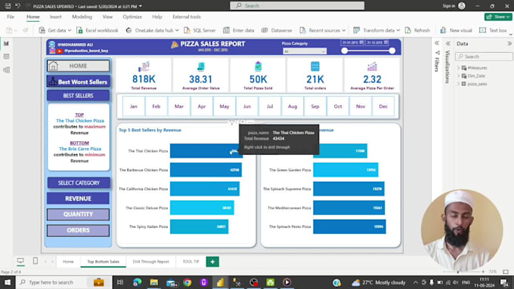The width and height of the screenshot is (514, 289).
Task: Click the filter icon above best sellers chart
Action: pyautogui.click(x=232, y=122)
